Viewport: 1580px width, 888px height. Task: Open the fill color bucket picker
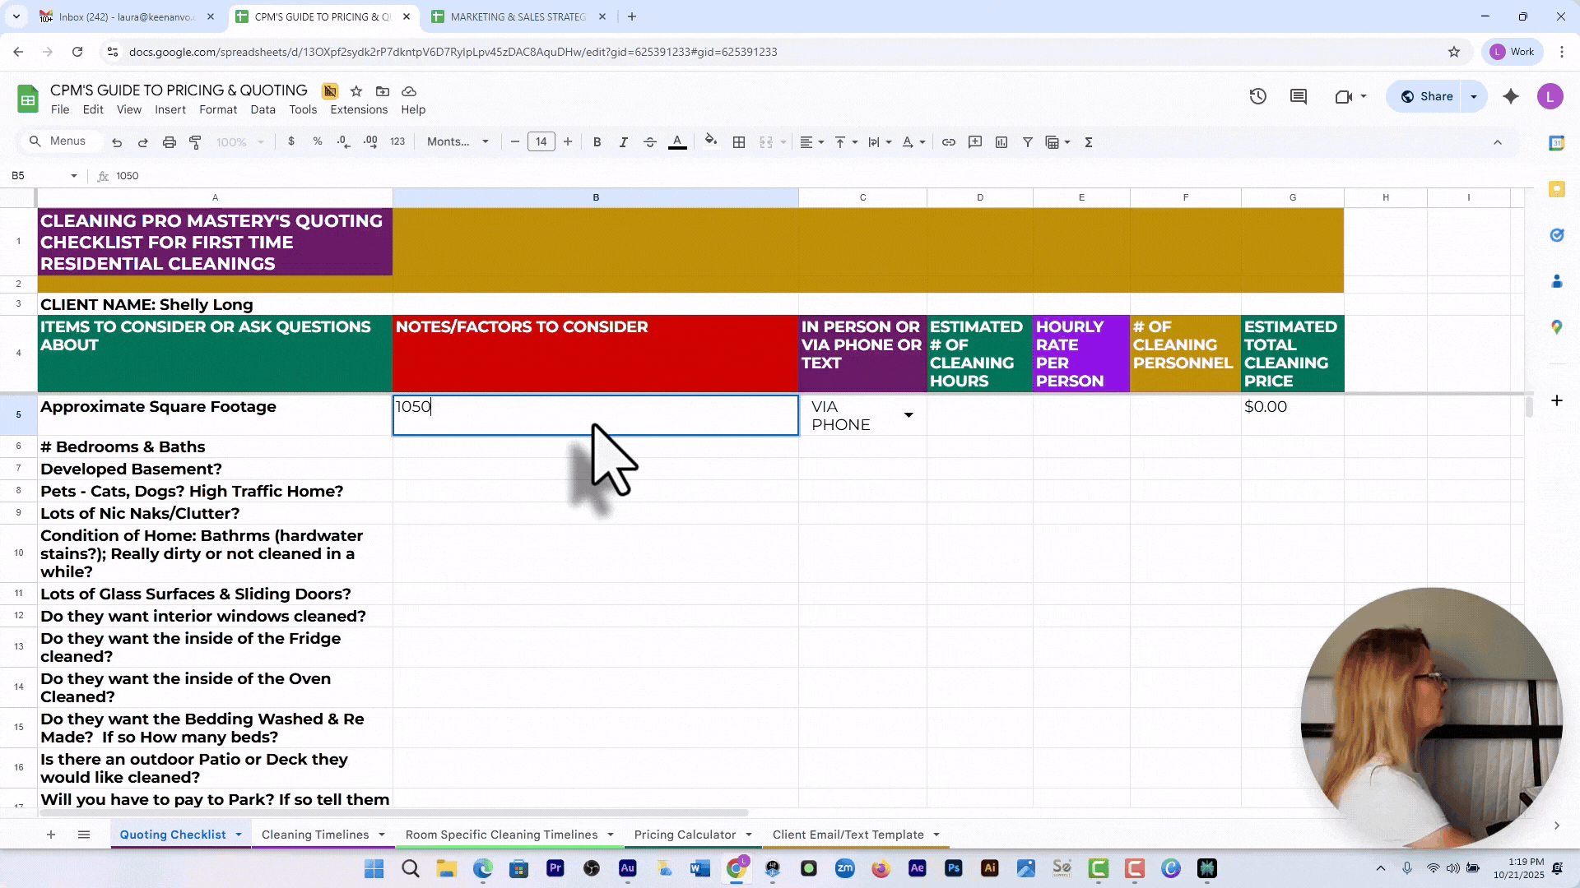(x=711, y=142)
